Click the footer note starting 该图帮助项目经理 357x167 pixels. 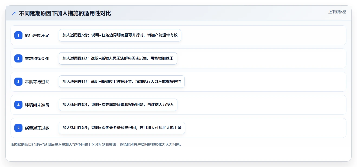96,144
